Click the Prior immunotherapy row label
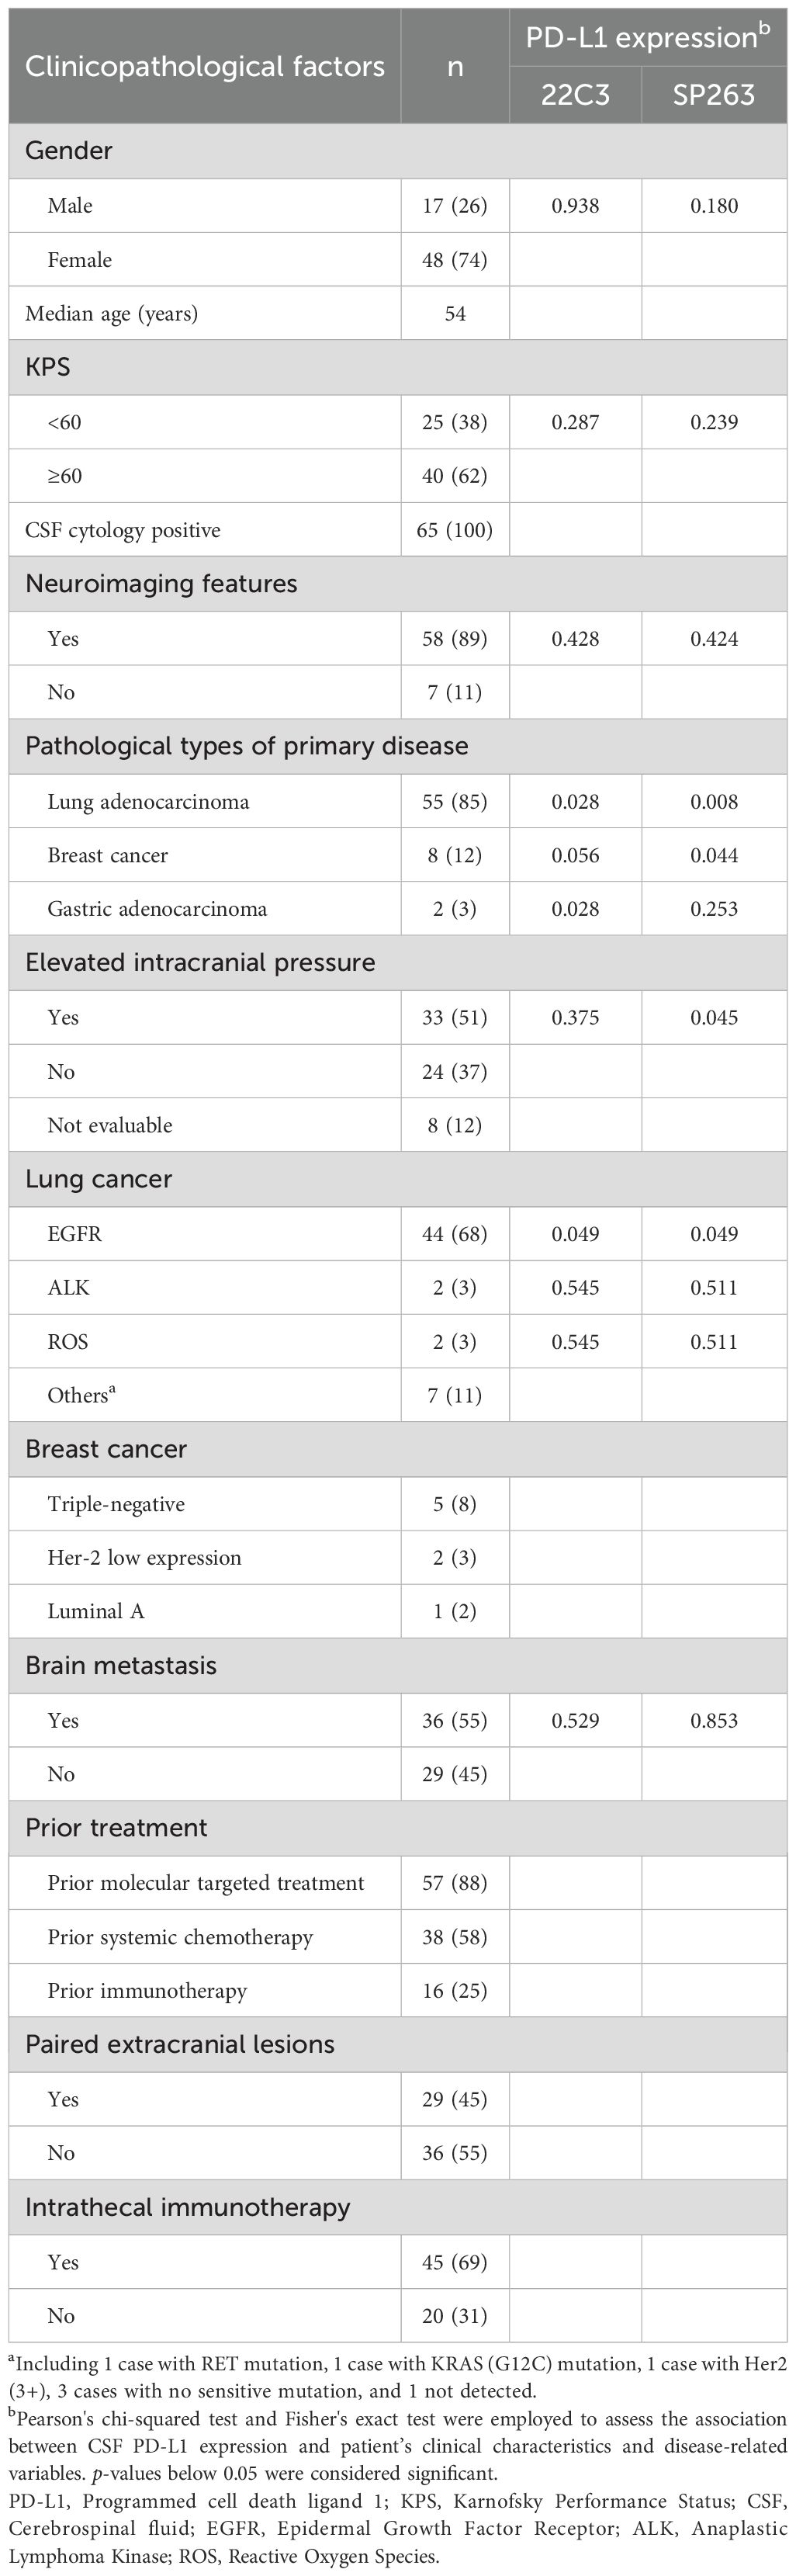This screenshot has width=796, height=2576. point(147,1990)
